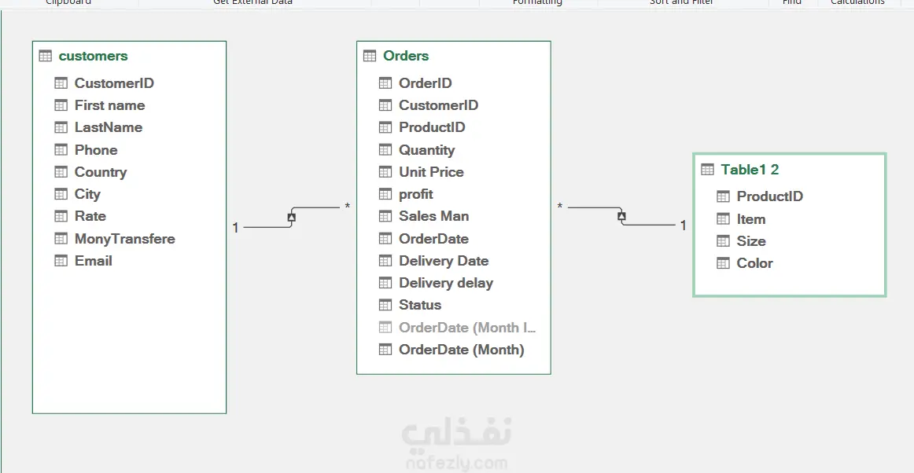Click the column icon beside MonyTransfere
This screenshot has width=914, height=473.
click(x=61, y=238)
